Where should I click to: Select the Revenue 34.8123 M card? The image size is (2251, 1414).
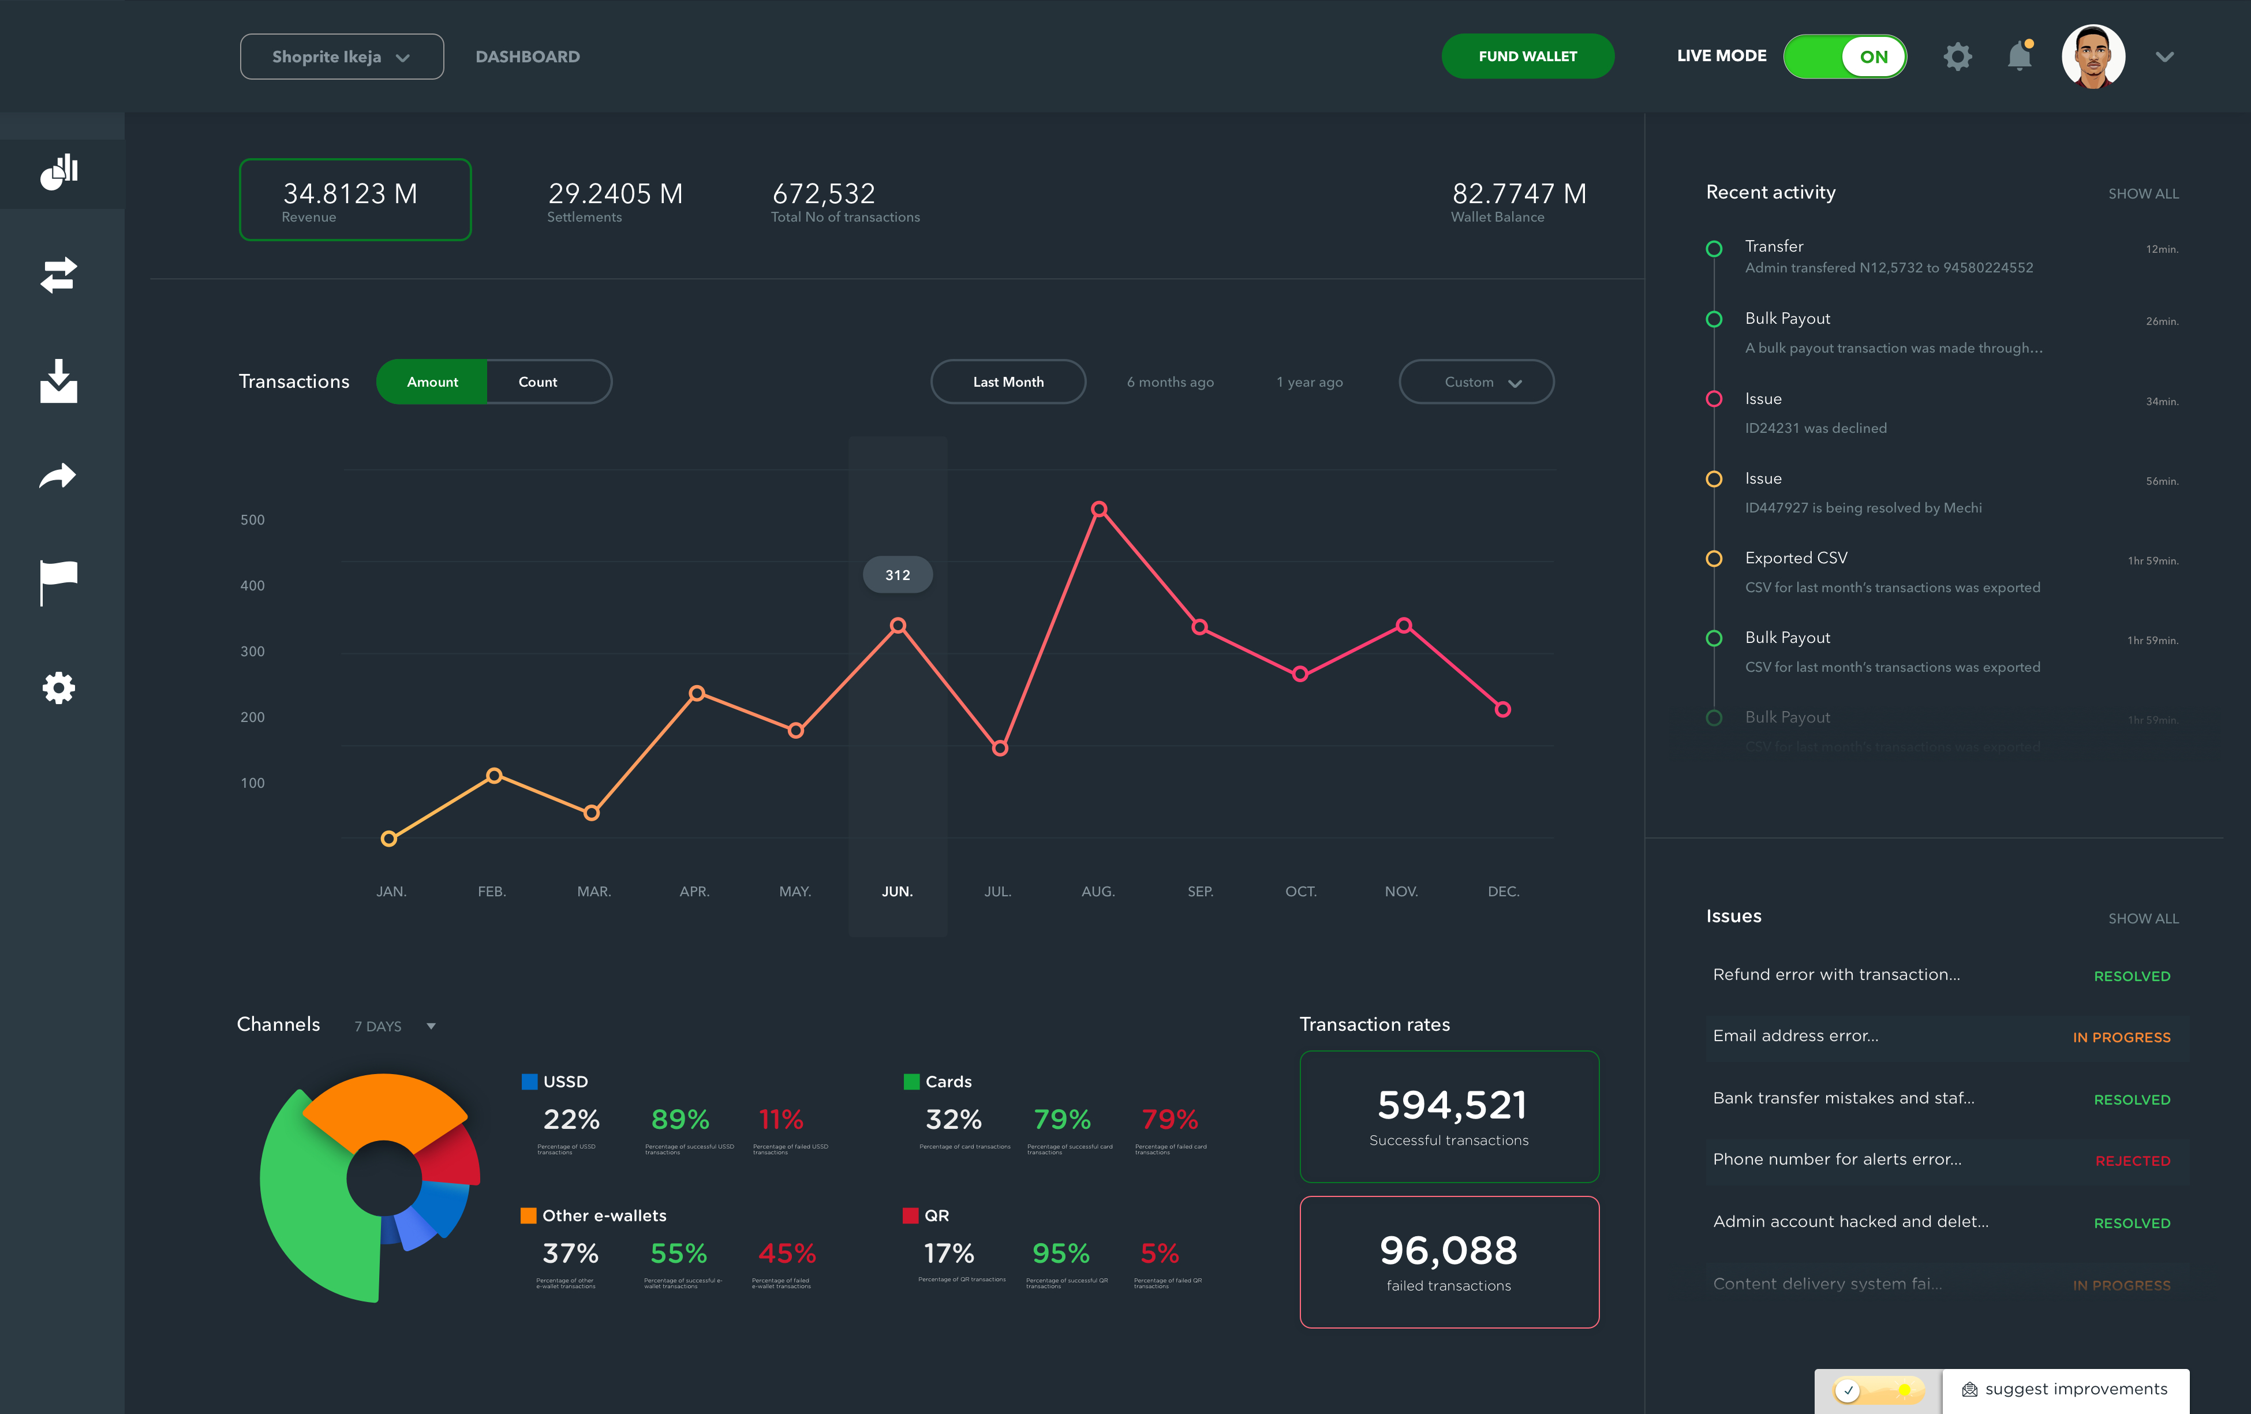[x=355, y=199]
